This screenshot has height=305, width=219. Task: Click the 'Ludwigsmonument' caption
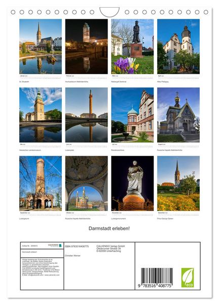(x=119, y=219)
